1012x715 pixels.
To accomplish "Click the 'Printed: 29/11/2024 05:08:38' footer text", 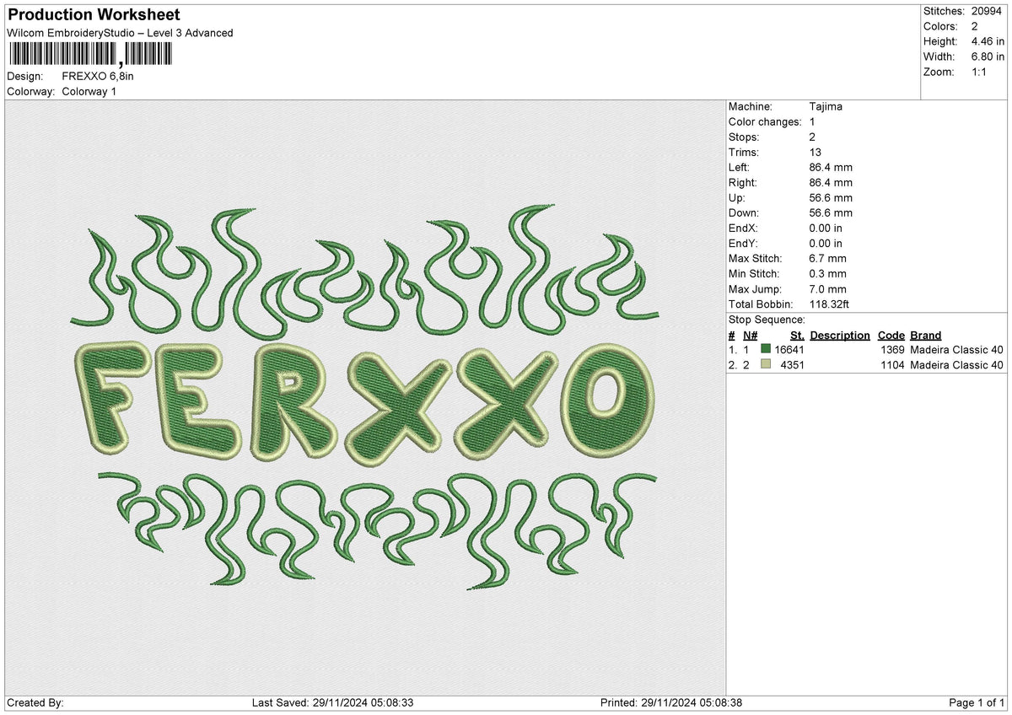I will click(x=671, y=703).
